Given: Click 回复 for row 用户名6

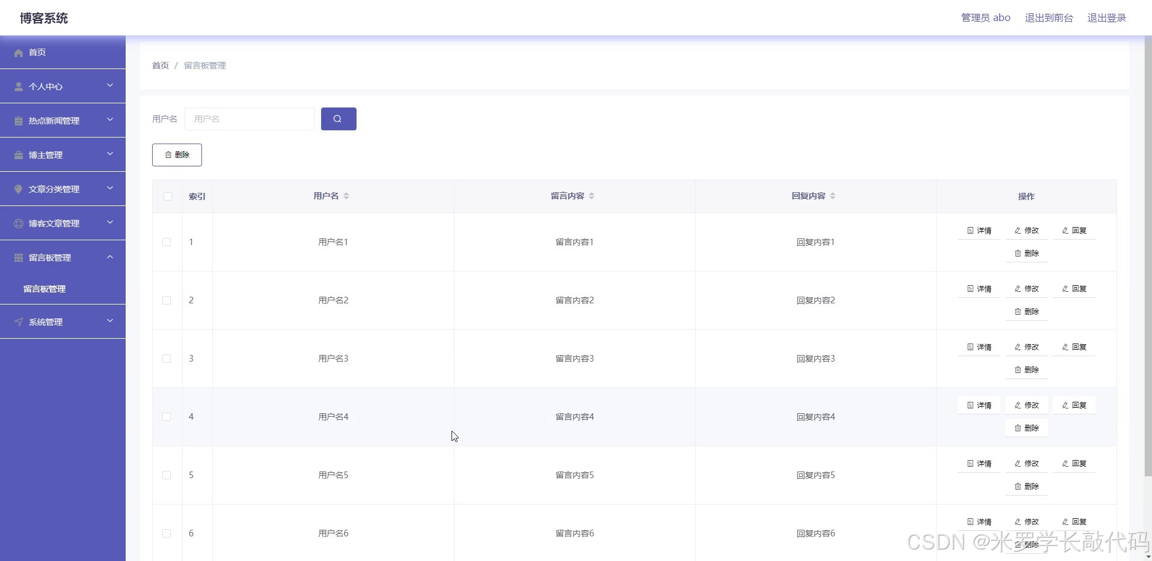Looking at the screenshot, I should click(x=1074, y=522).
